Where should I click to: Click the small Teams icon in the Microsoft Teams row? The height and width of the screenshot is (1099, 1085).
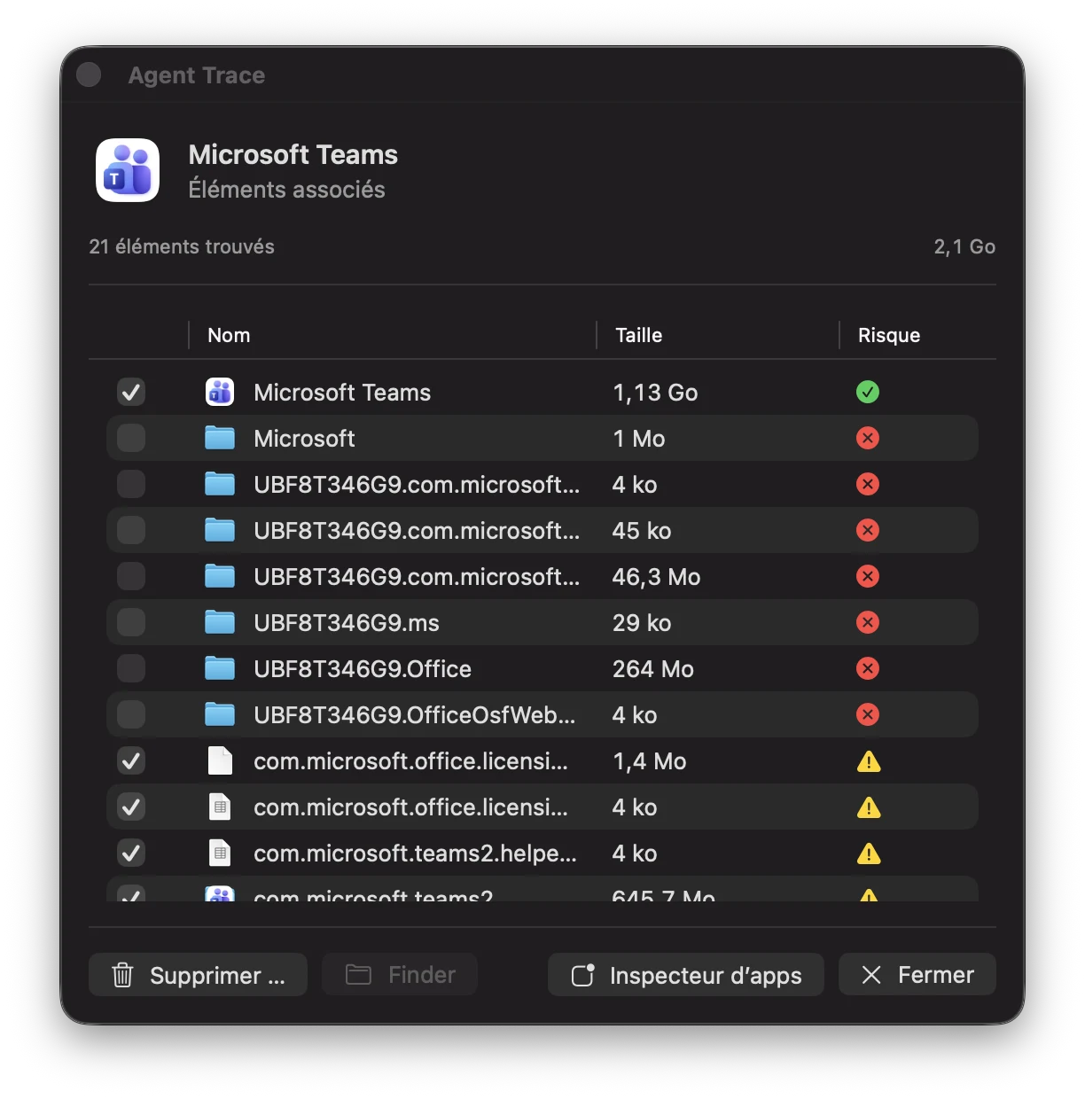tap(220, 392)
